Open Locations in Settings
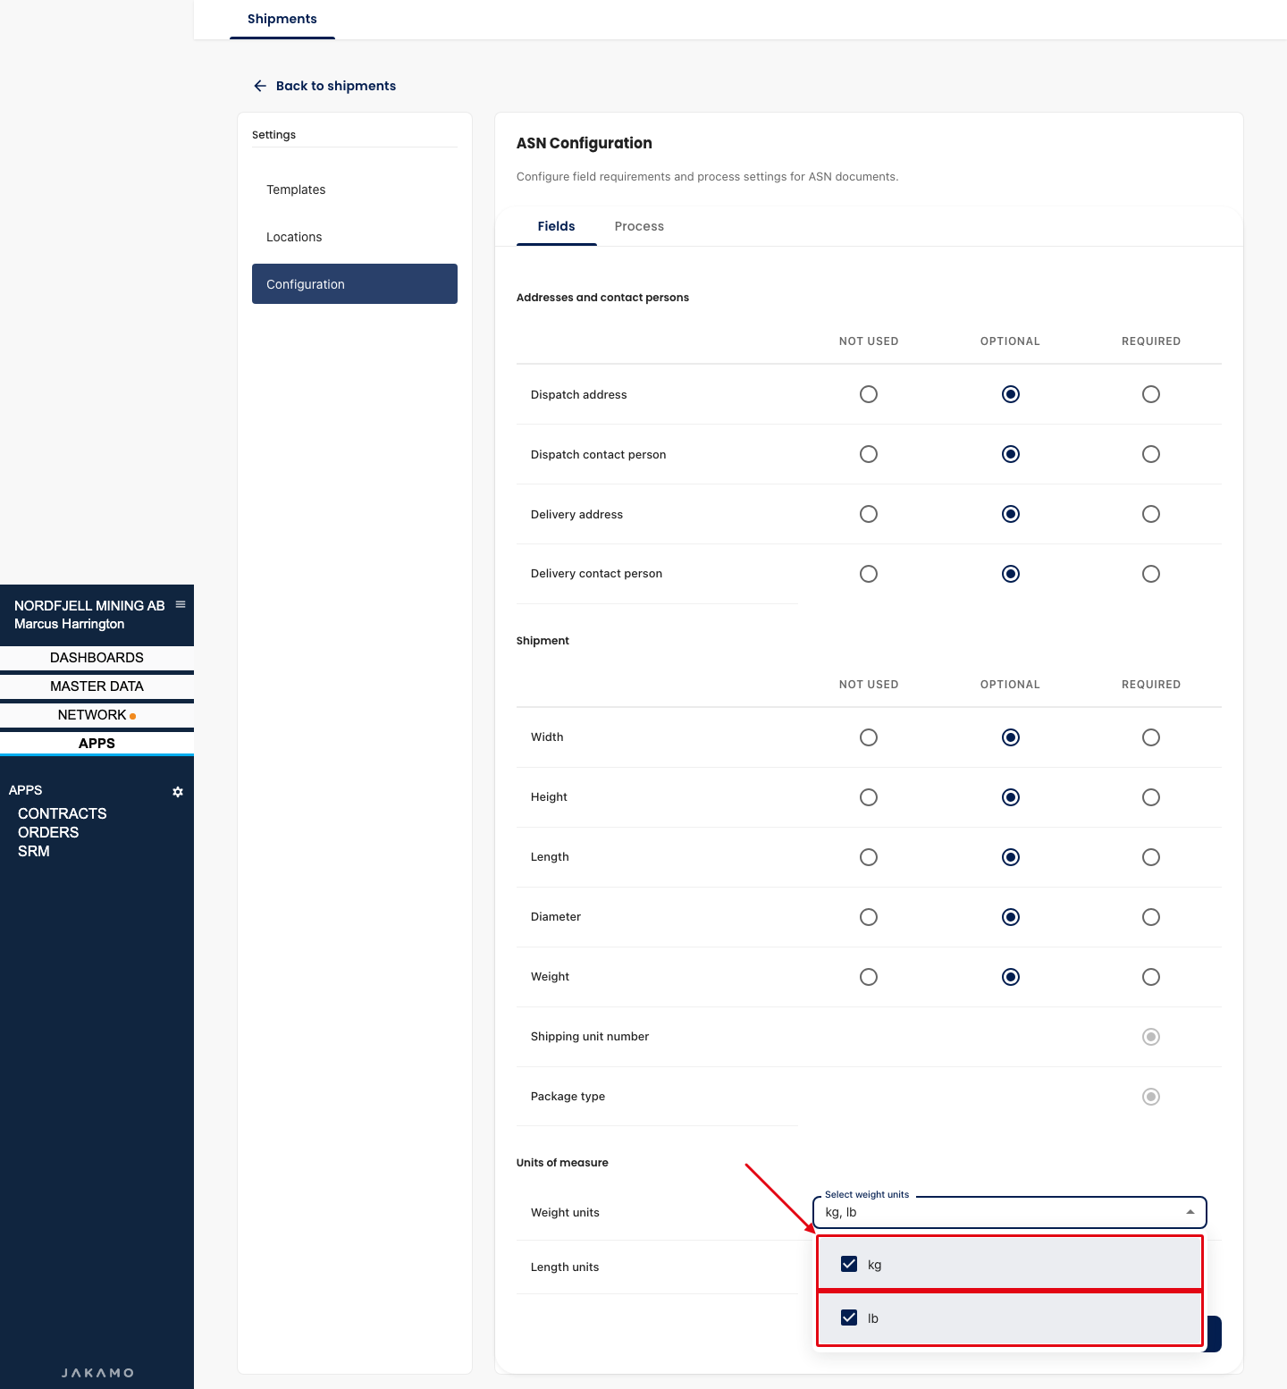 (355, 237)
